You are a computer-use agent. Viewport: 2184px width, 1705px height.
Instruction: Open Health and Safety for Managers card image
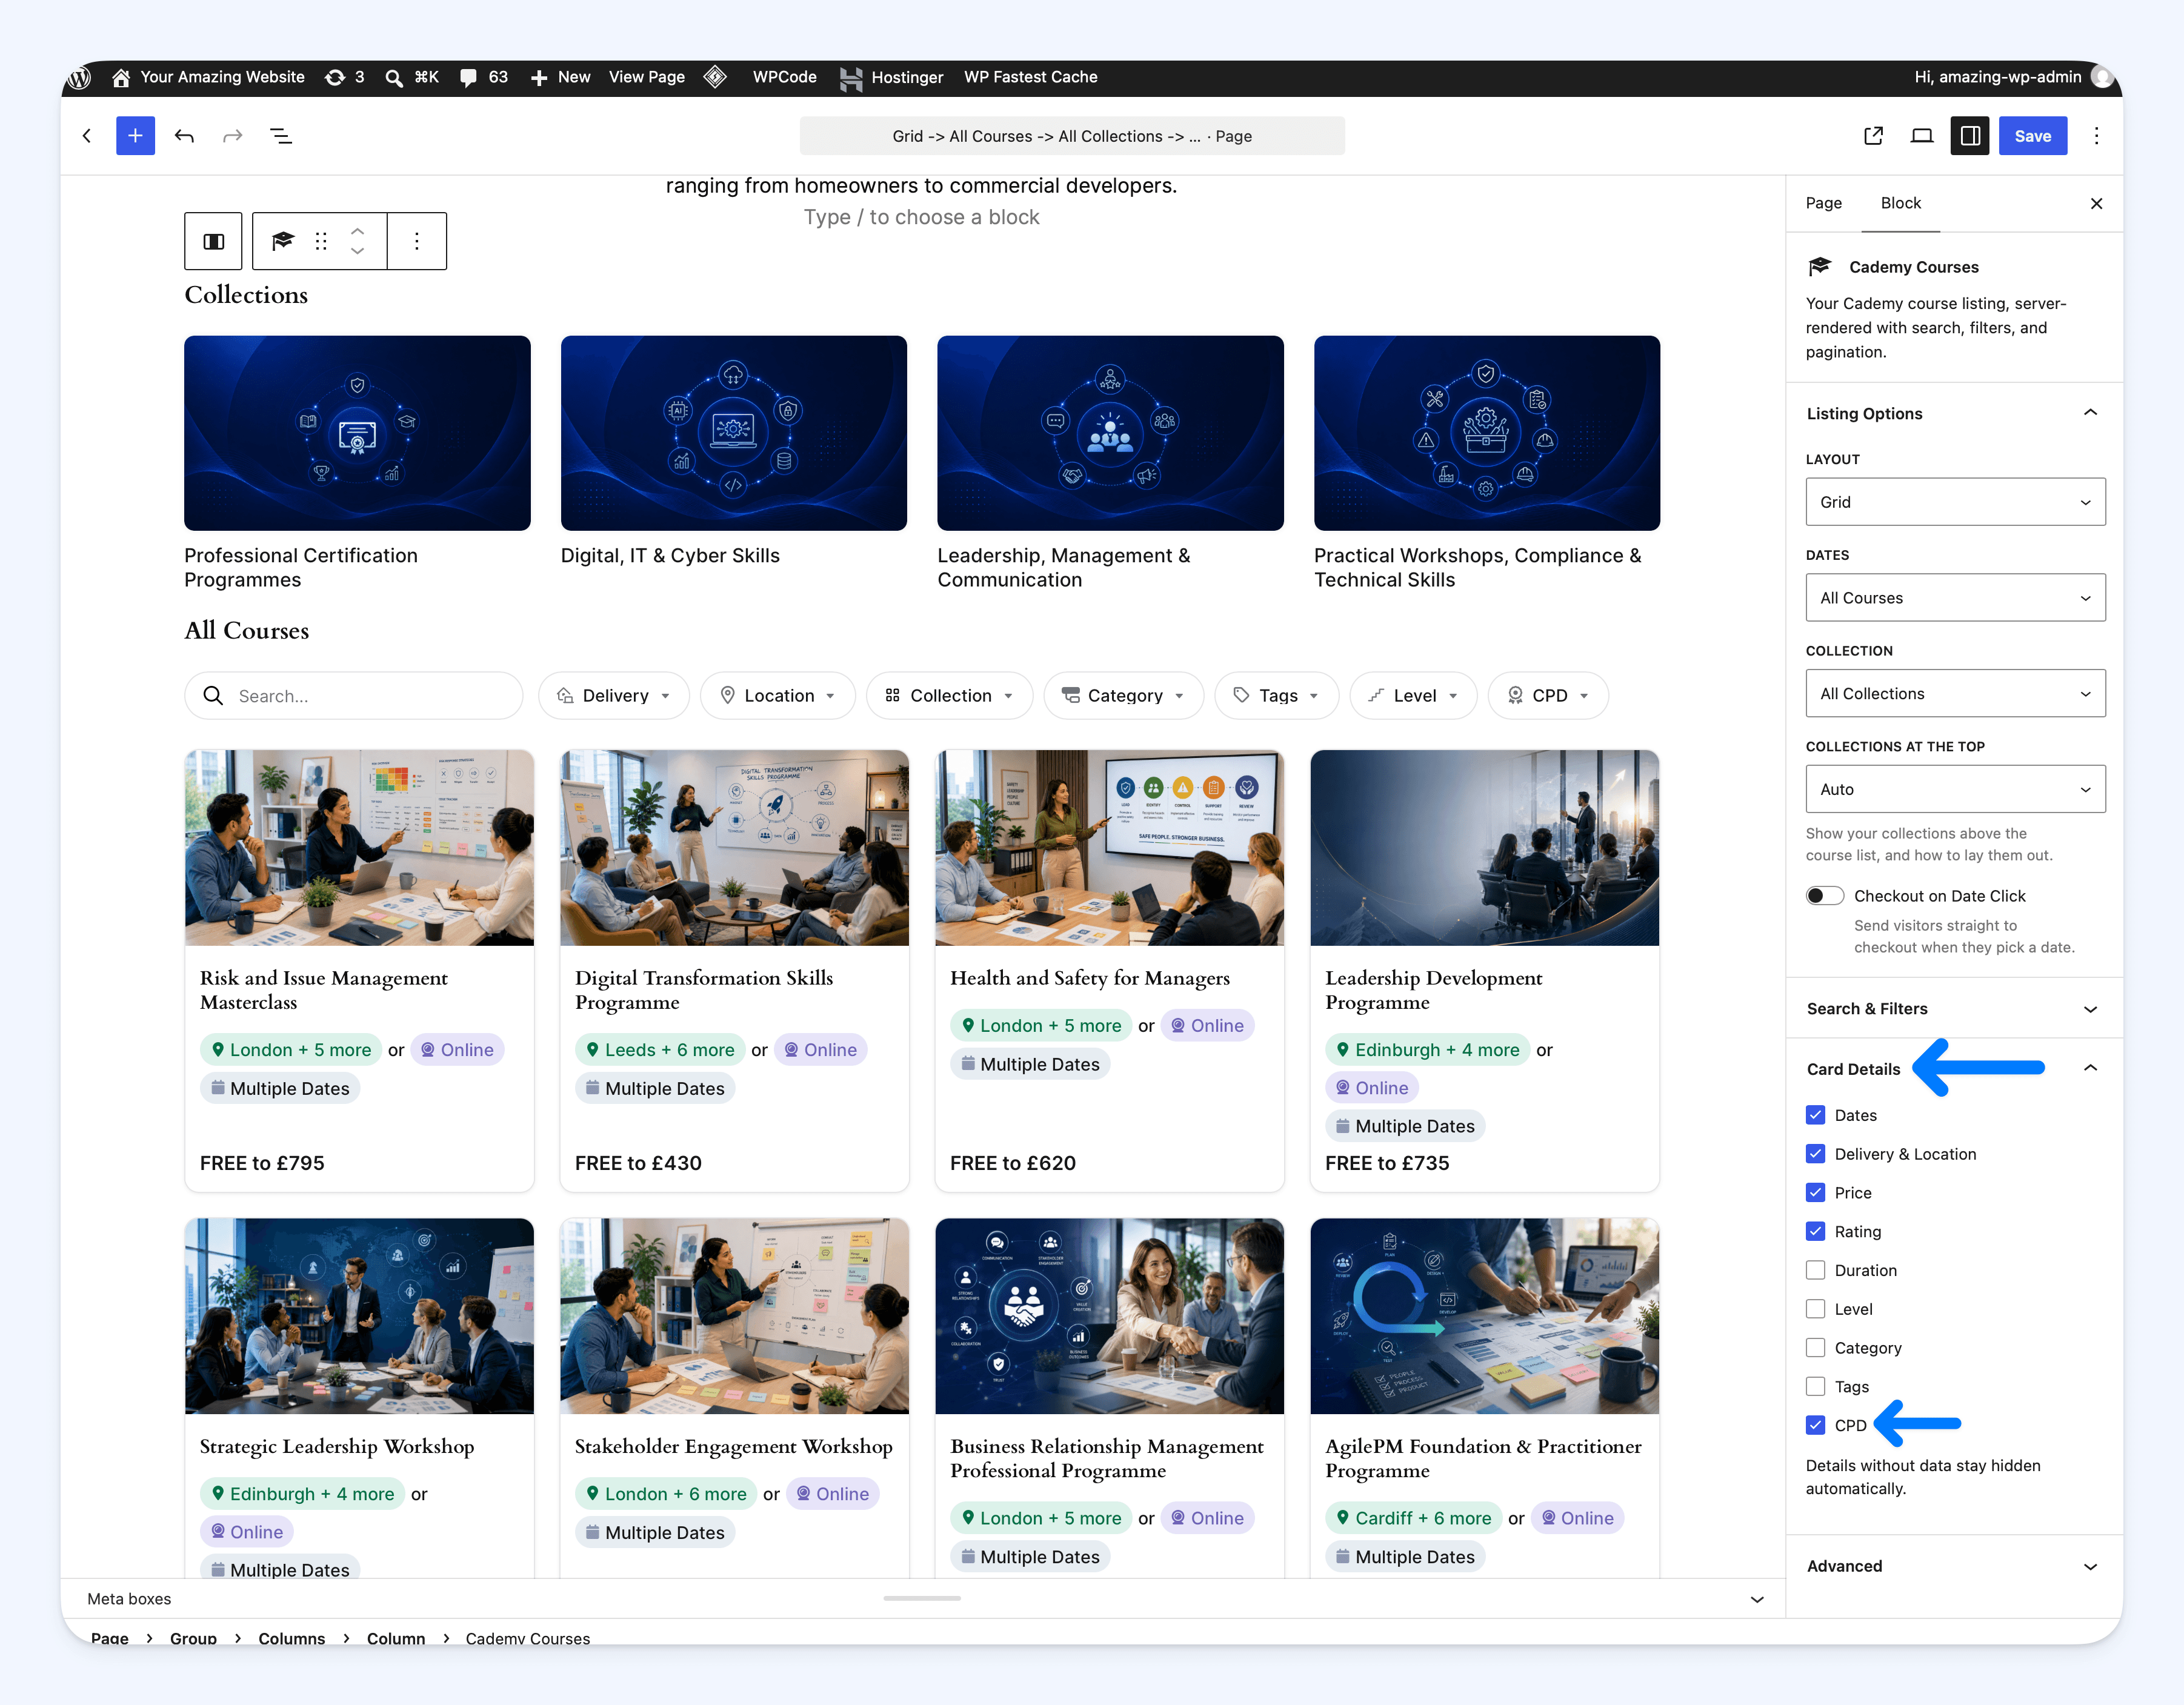click(1110, 848)
